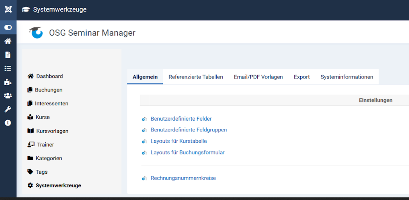This screenshot has height=200, width=409.
Task: Open the Content file icon in sidebar
Action: coord(8,55)
